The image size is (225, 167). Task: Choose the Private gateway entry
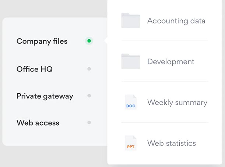[45, 96]
